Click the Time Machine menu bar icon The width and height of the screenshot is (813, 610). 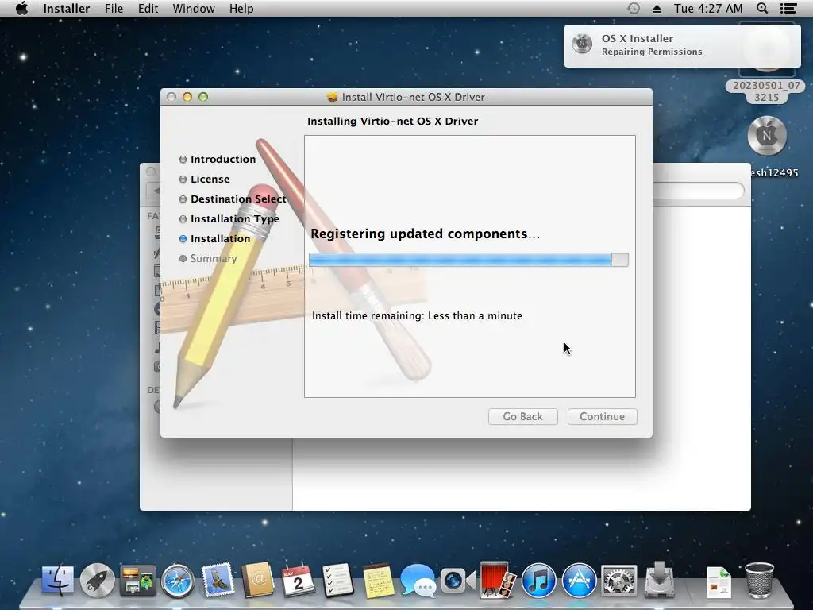[633, 8]
